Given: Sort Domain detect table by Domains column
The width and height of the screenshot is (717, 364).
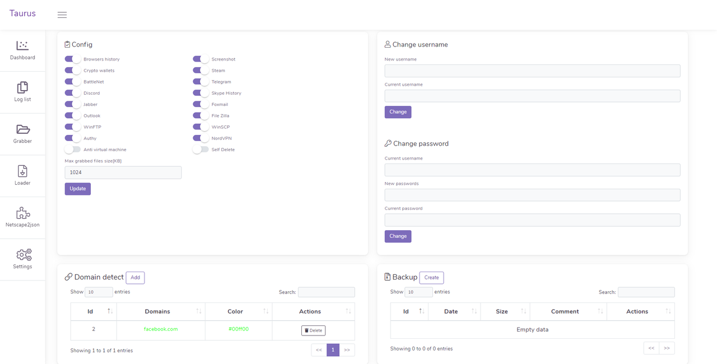Looking at the screenshot, I should [161, 311].
